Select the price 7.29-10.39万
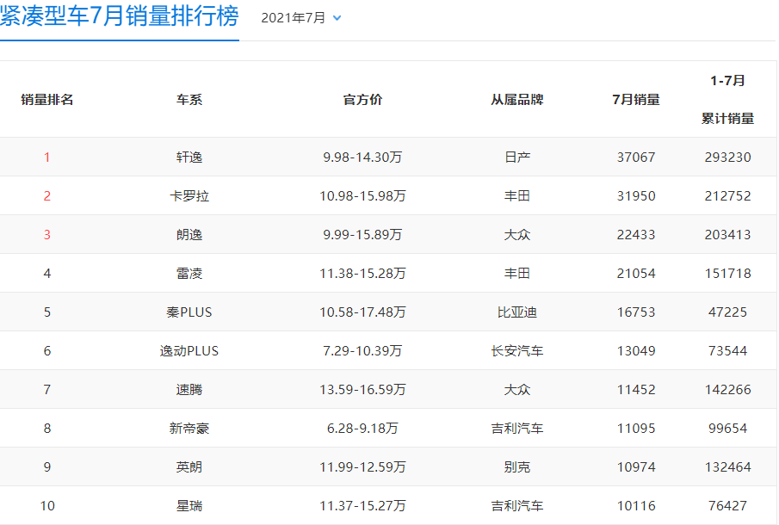779x525 pixels. pyautogui.click(x=362, y=350)
